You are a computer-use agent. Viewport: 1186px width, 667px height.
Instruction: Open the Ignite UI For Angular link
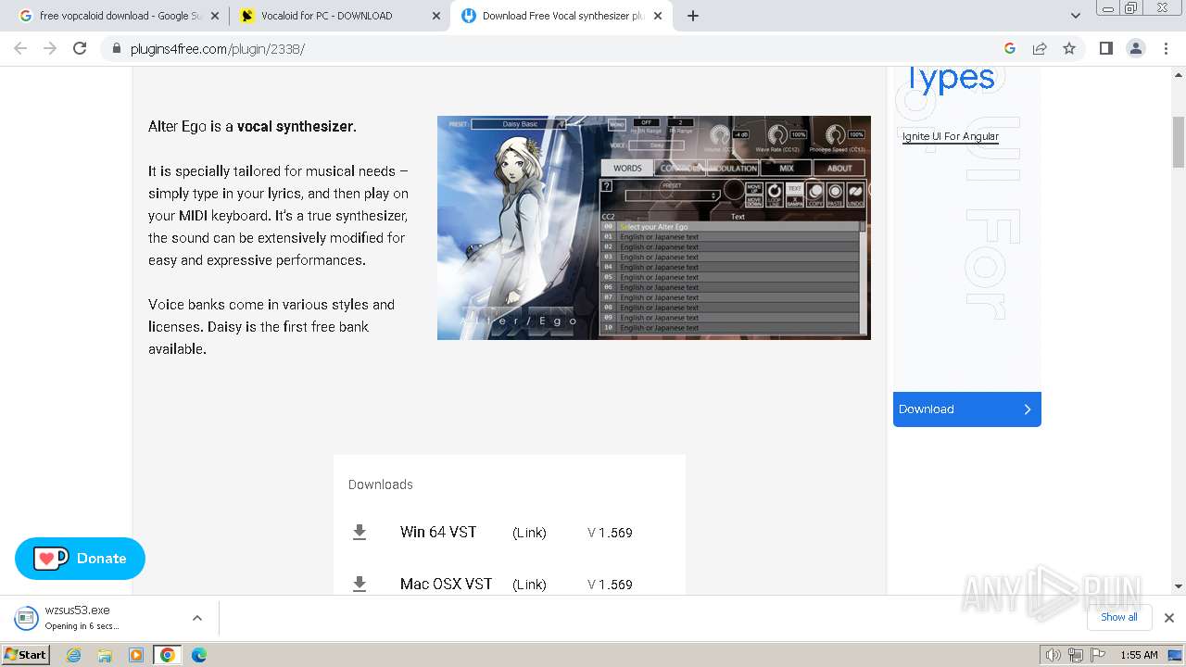coord(951,136)
